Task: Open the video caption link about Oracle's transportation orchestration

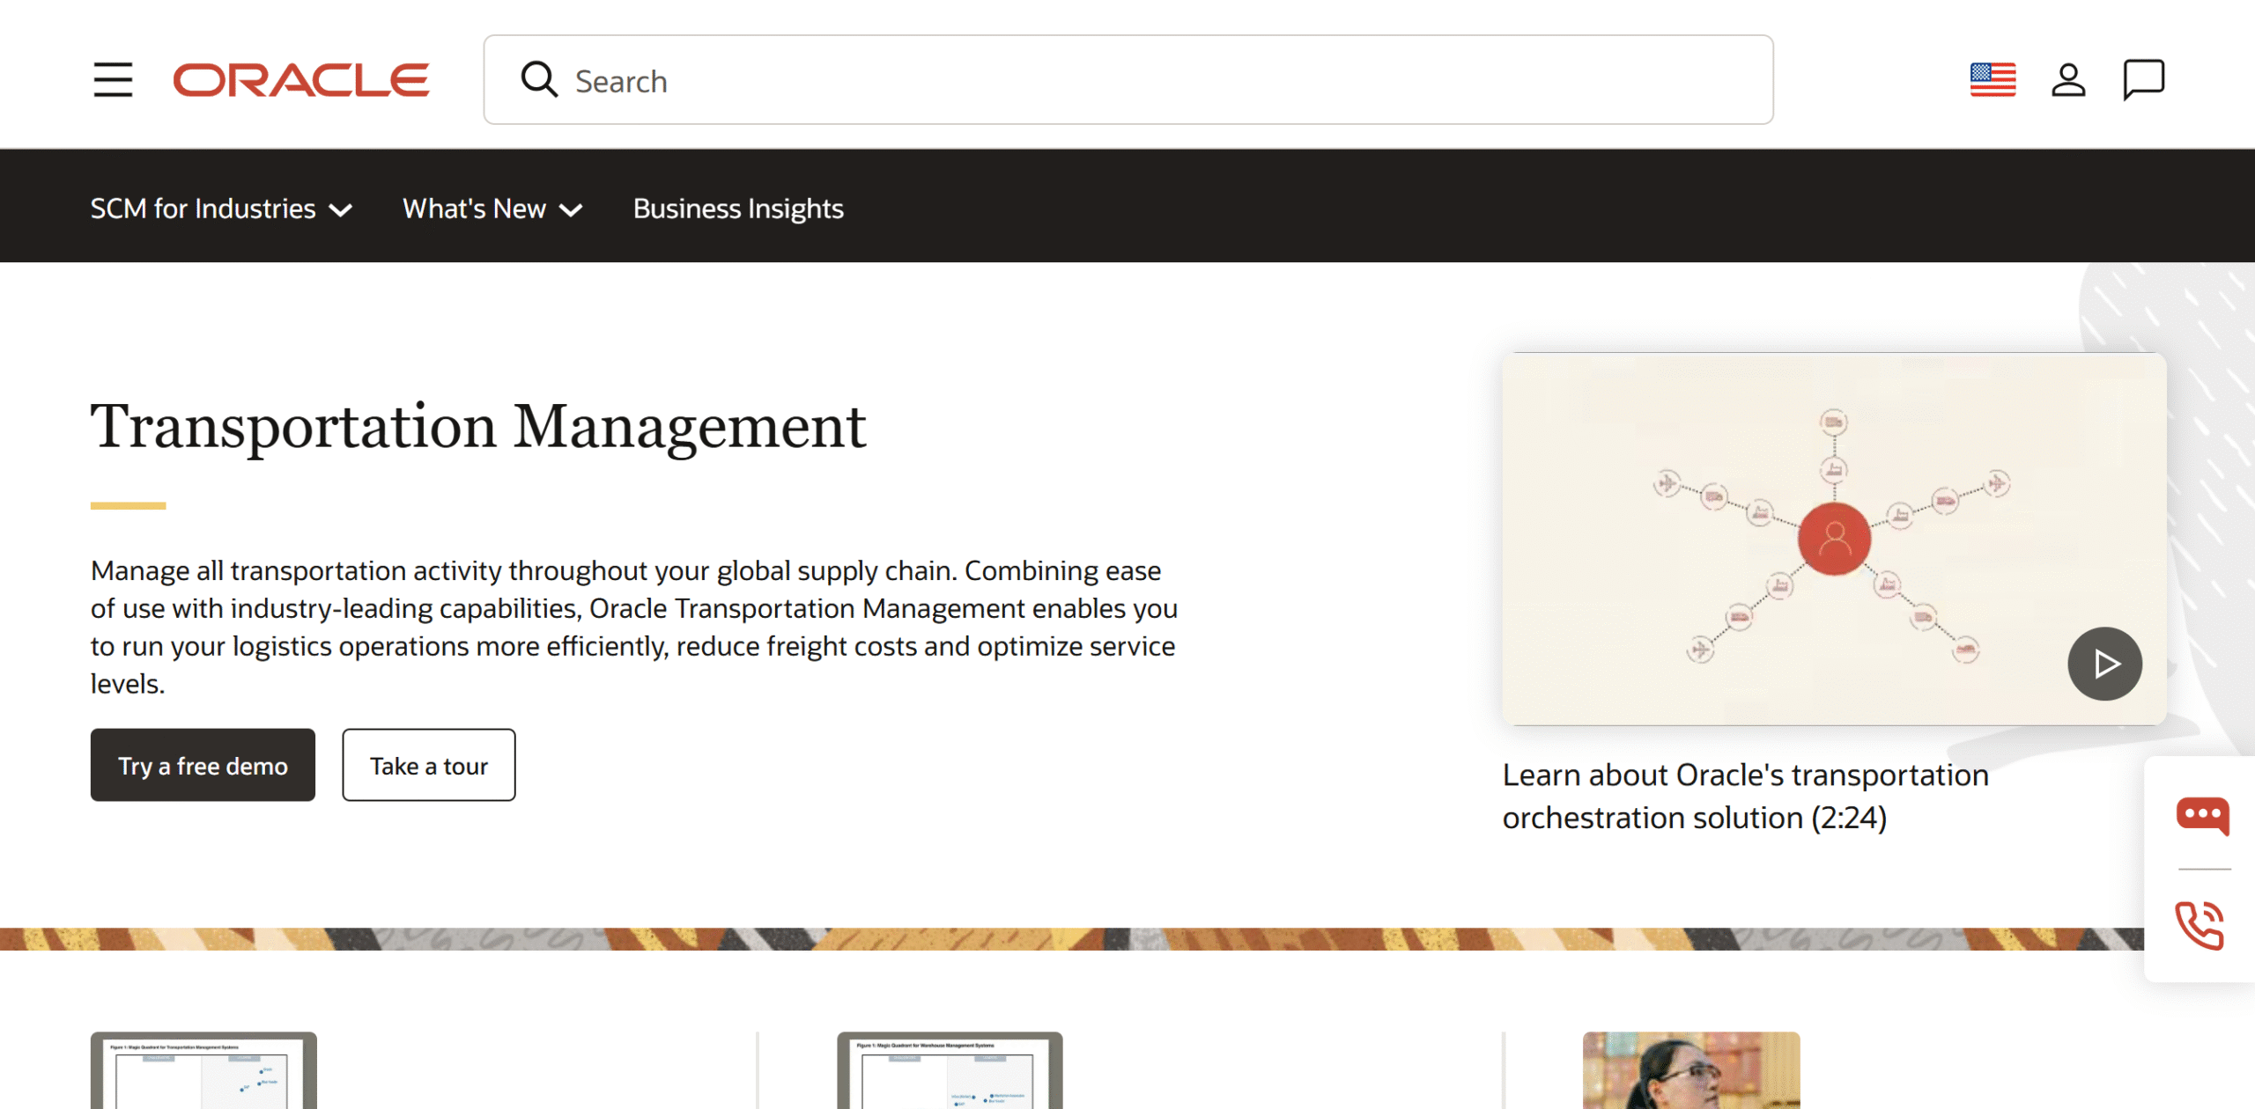Action: 1745,797
